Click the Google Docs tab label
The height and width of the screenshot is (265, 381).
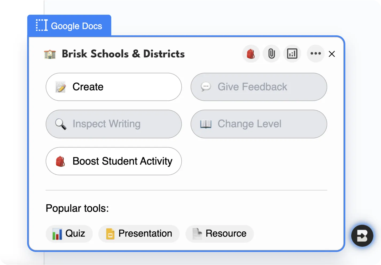pos(69,26)
